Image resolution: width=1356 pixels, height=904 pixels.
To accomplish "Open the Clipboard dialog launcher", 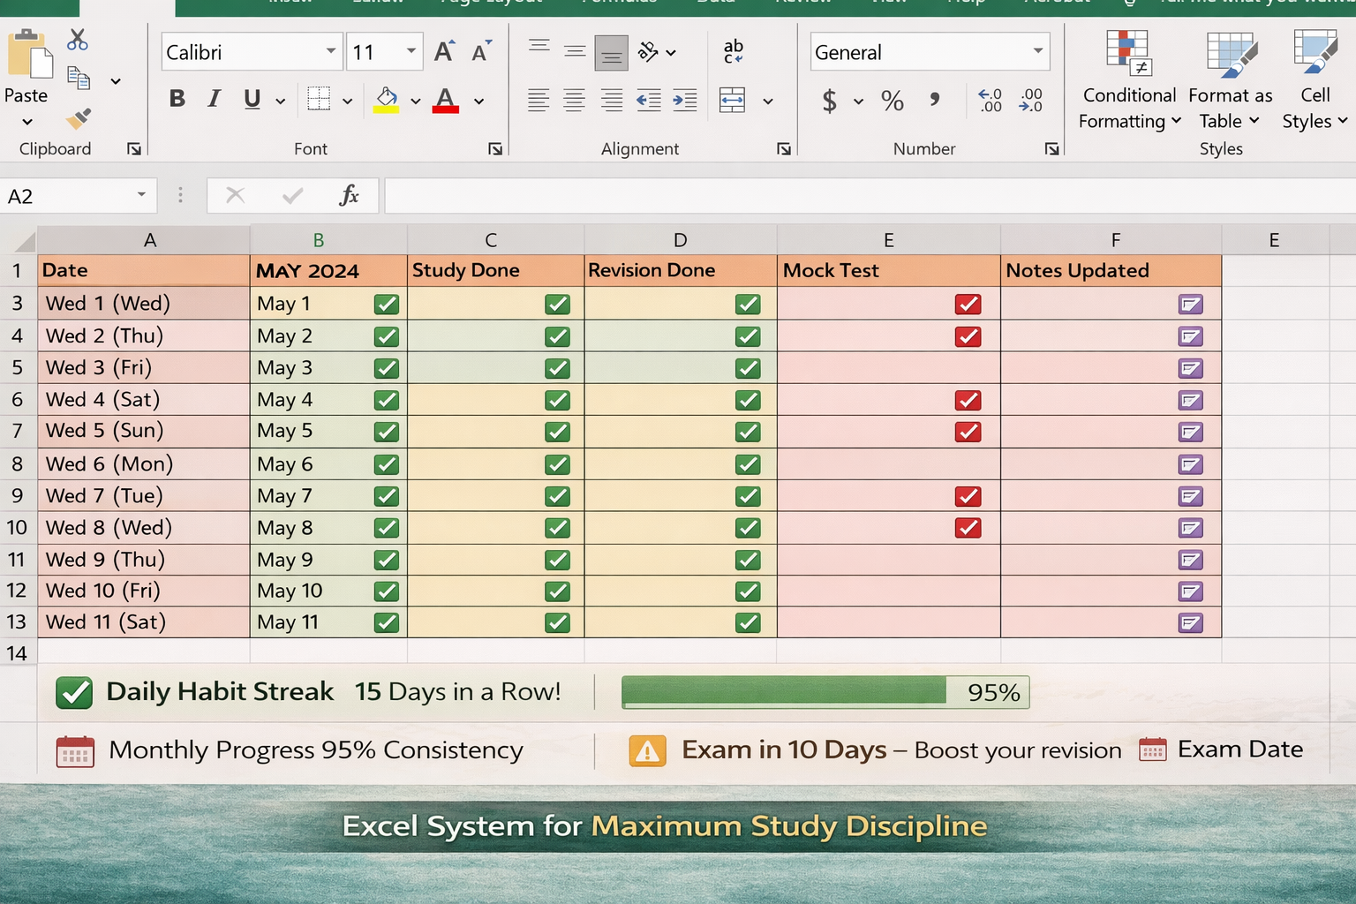I will pos(134,149).
